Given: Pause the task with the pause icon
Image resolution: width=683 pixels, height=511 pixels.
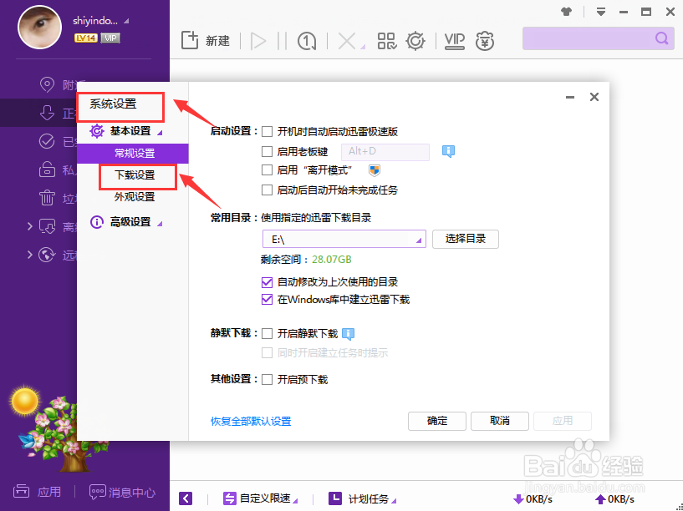Looking at the screenshot, I should point(283,41).
